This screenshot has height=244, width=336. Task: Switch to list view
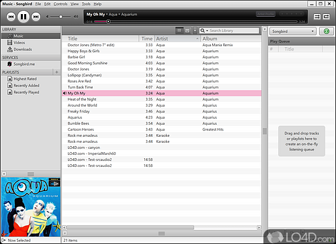tap(179, 30)
